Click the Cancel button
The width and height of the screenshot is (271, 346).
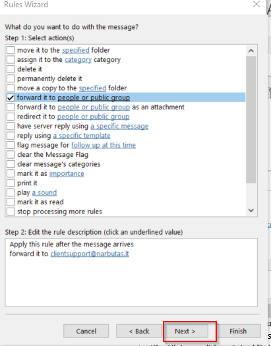86,331
